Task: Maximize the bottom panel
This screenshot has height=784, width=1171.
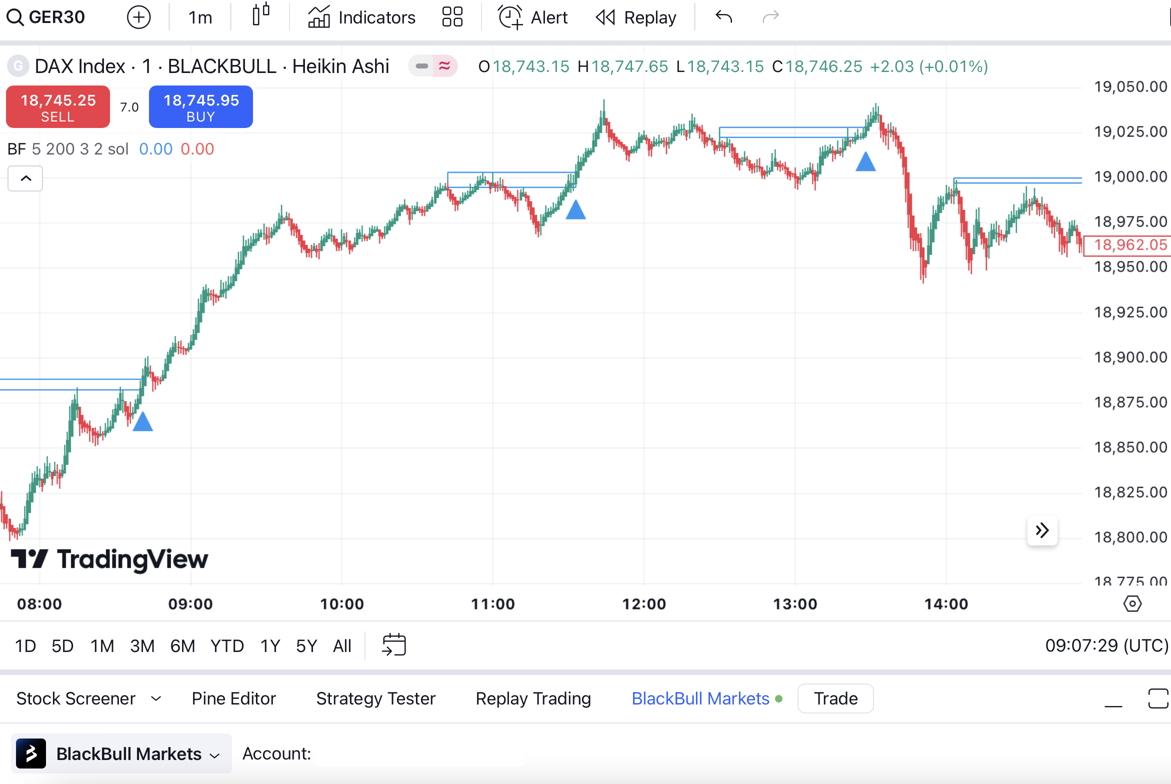Action: 1158,698
